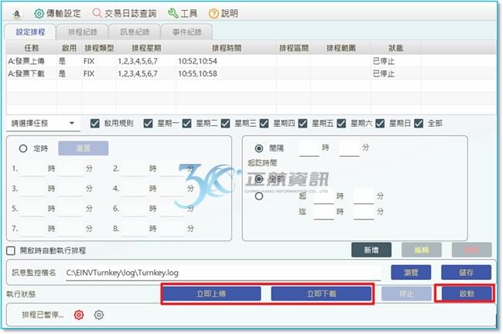Image resolution: width=503 pixels, height=334 pixels.
Task: Uncheck the 星期六 checkbox
Action: pos(341,124)
